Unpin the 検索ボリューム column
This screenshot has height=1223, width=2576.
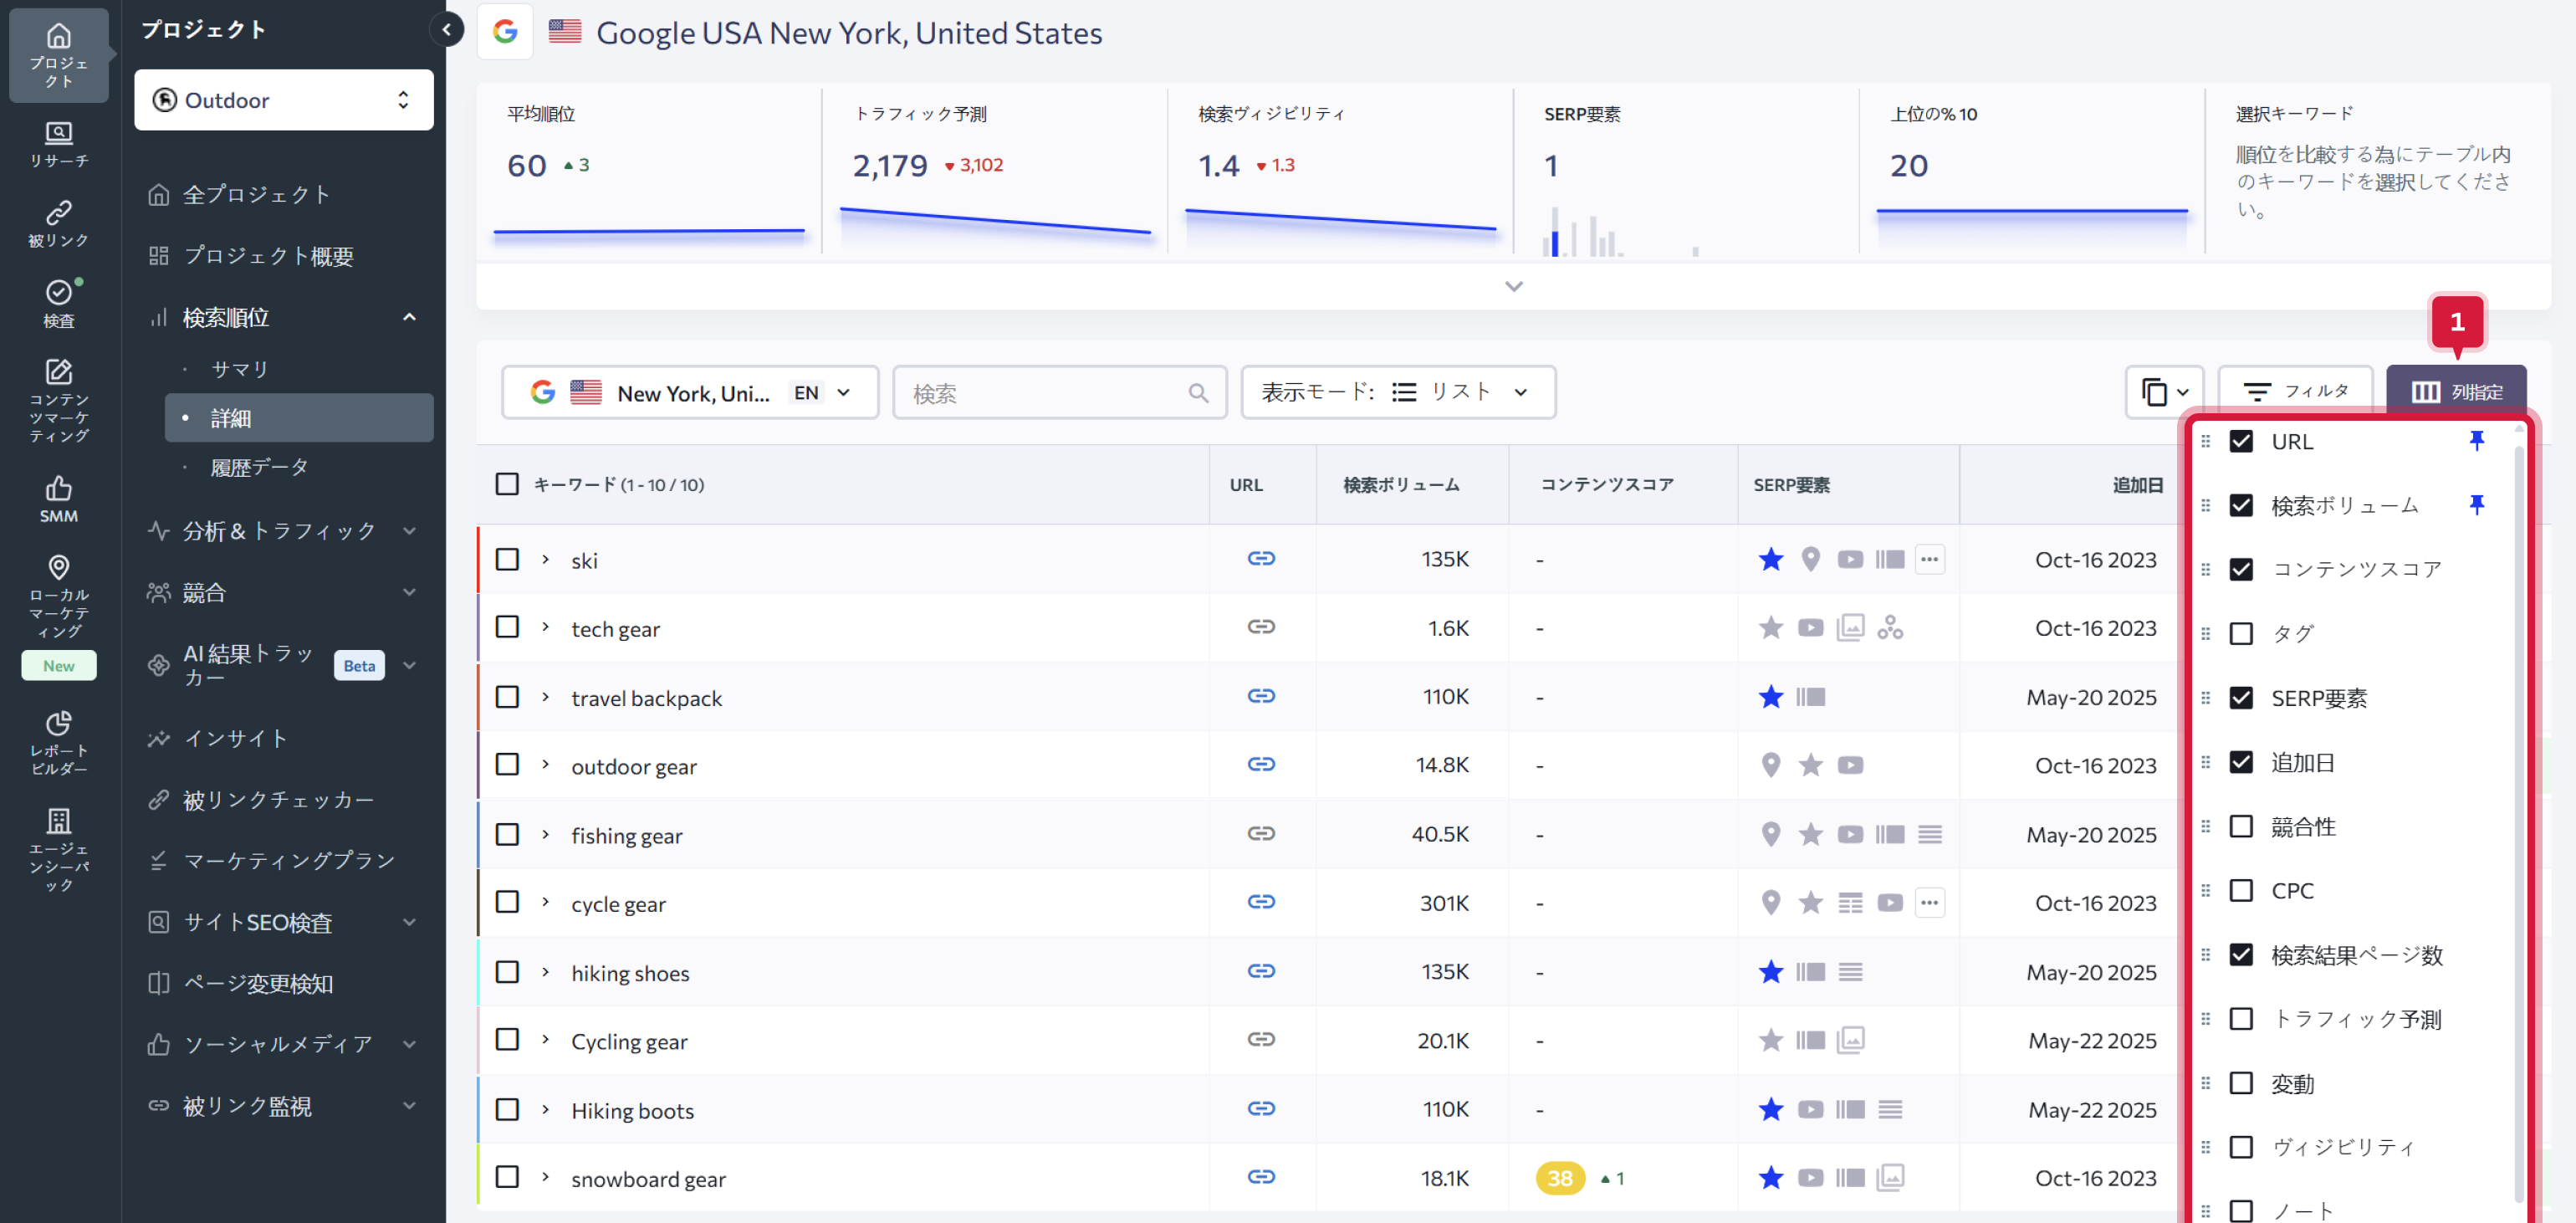(x=2476, y=505)
